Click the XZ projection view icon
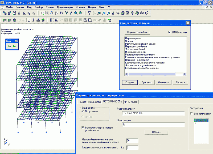 (47, 13)
